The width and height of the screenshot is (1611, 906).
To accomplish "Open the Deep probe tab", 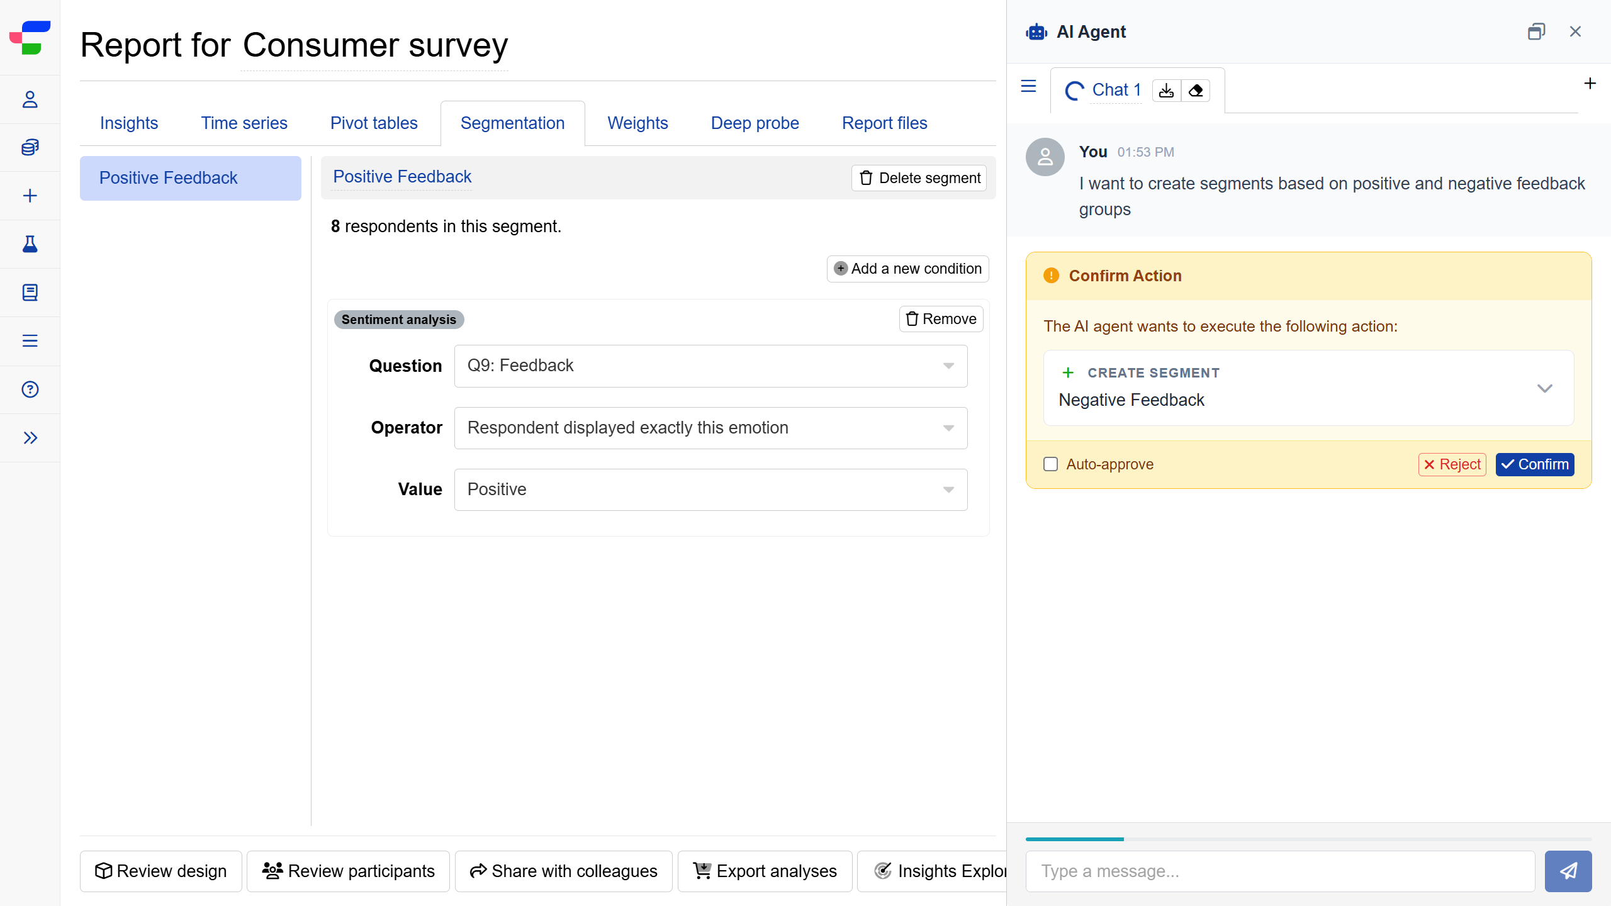I will tap(755, 123).
